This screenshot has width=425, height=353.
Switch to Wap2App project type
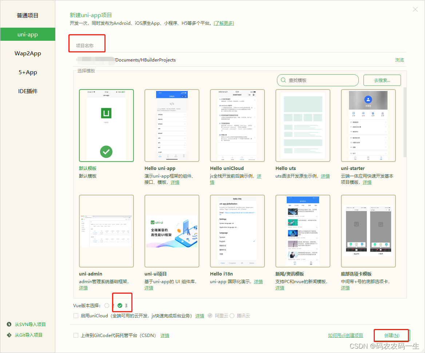28,53
